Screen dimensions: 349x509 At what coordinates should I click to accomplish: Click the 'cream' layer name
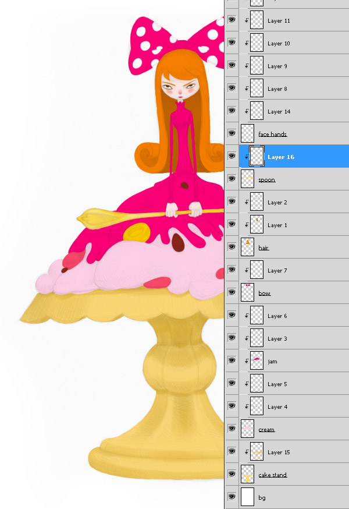[266, 430]
